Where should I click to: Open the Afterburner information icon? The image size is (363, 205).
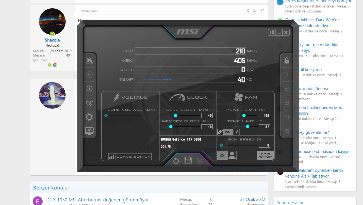pos(89,89)
